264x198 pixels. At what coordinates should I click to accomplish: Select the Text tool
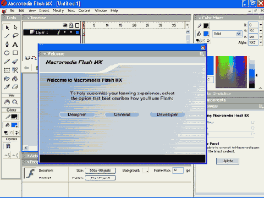point(15,44)
